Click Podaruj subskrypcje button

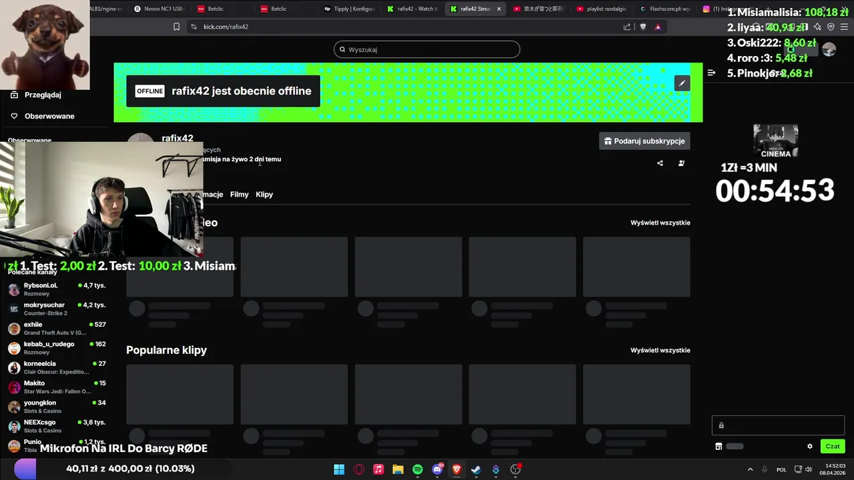click(645, 141)
